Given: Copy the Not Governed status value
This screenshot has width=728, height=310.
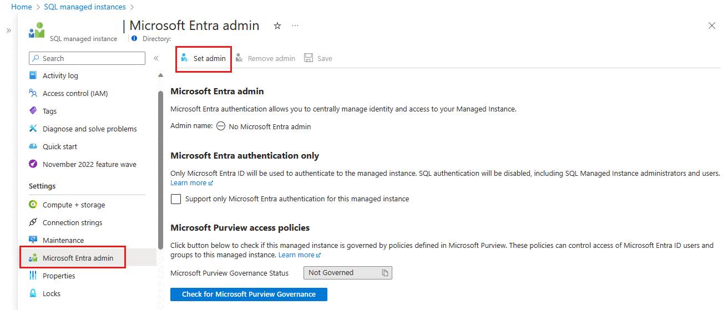Looking at the screenshot, I should point(385,273).
